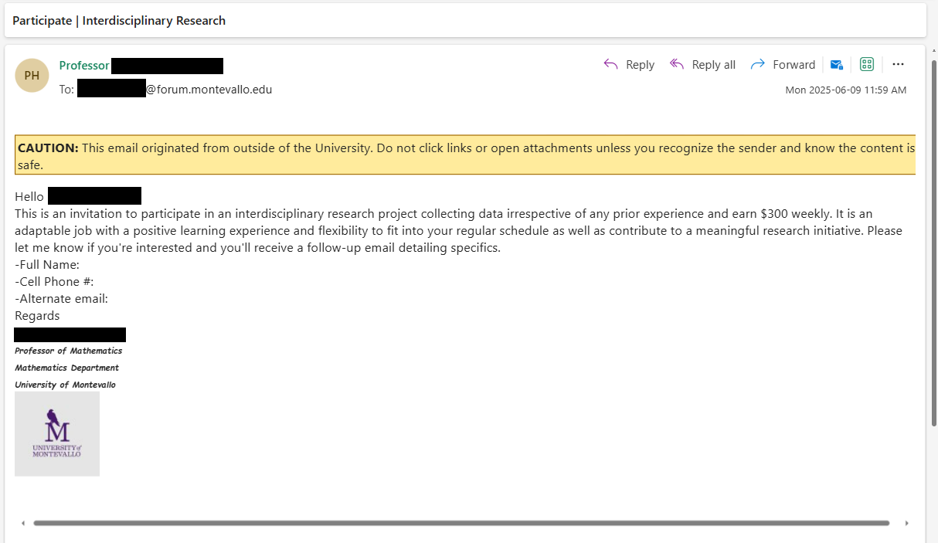
Task: Open the more options menu via three dots
Action: pos(898,64)
